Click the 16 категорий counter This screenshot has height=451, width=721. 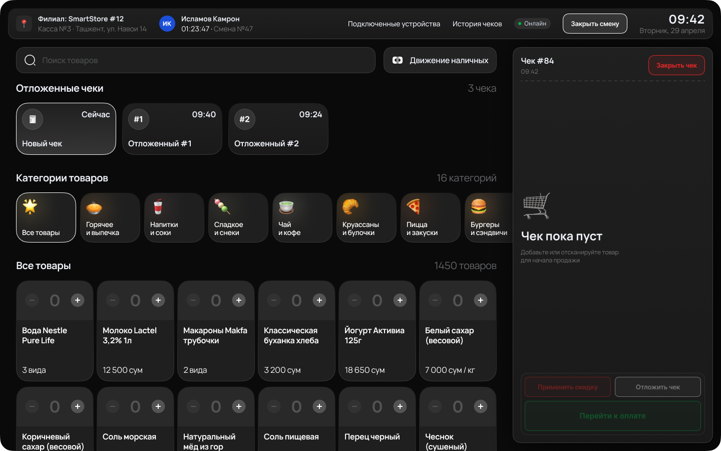tap(467, 178)
